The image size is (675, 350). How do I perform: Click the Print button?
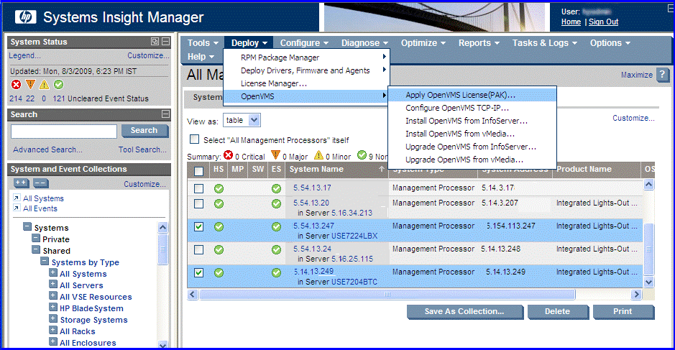click(623, 312)
